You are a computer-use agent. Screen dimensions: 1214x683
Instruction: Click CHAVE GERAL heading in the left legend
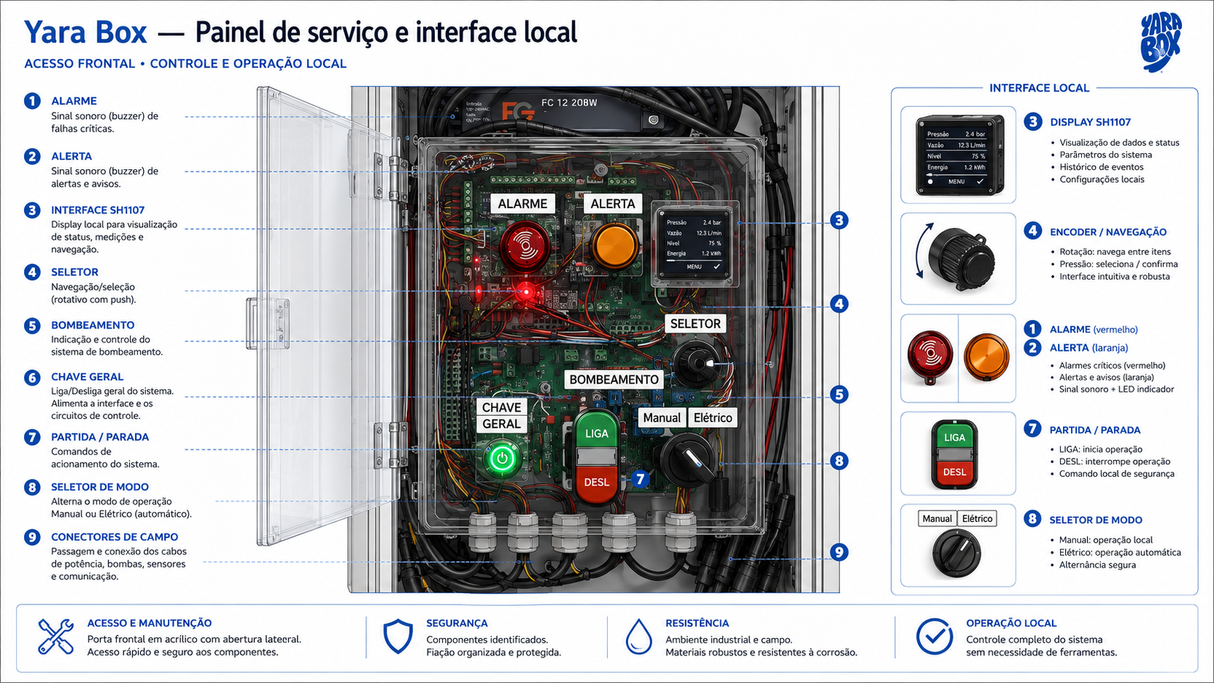tap(87, 377)
